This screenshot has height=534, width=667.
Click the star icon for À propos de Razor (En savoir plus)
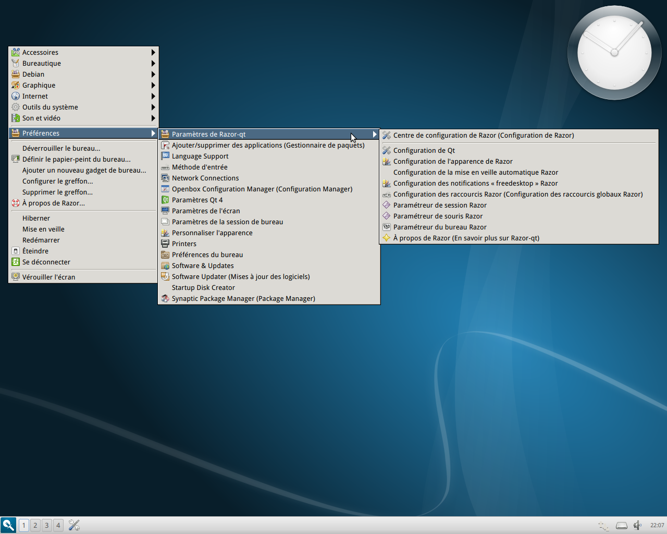pyautogui.click(x=387, y=238)
